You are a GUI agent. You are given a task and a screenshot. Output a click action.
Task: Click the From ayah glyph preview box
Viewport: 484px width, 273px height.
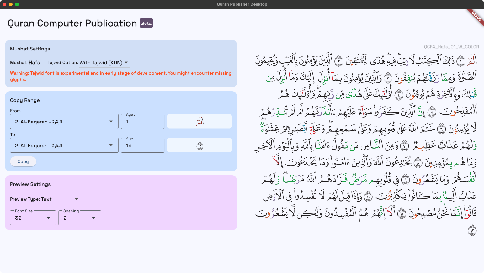[199, 122]
